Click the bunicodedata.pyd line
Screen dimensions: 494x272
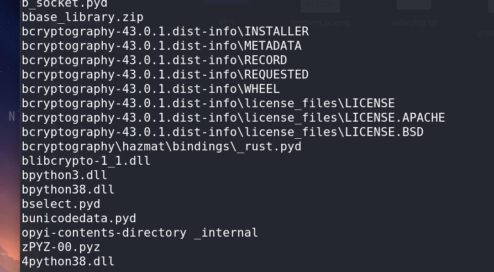tap(79, 218)
